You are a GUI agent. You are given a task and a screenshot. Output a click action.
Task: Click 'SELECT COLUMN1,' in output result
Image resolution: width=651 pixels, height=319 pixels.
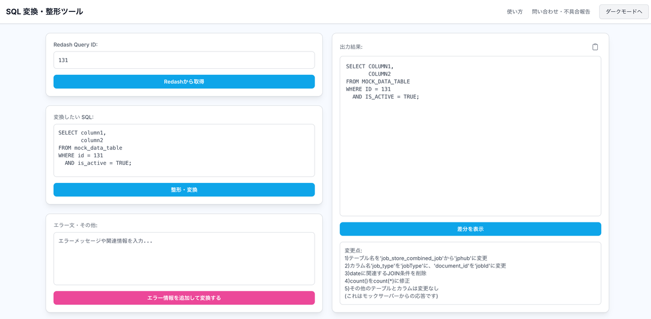369,66
